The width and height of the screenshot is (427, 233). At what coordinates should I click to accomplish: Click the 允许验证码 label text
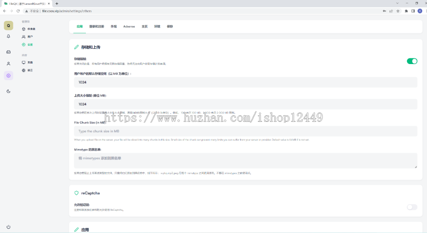(x=82, y=205)
